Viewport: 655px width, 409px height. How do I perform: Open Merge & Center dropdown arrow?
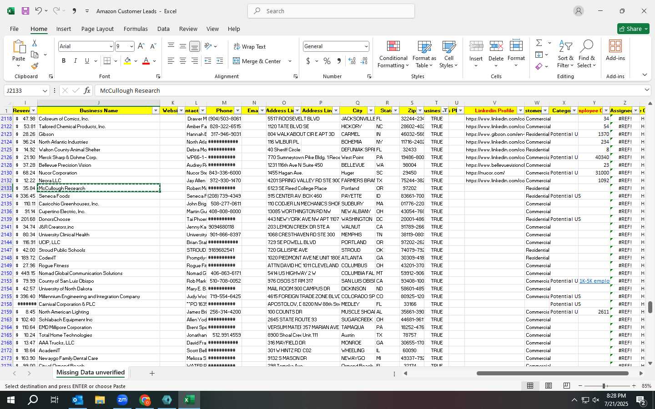click(290, 61)
